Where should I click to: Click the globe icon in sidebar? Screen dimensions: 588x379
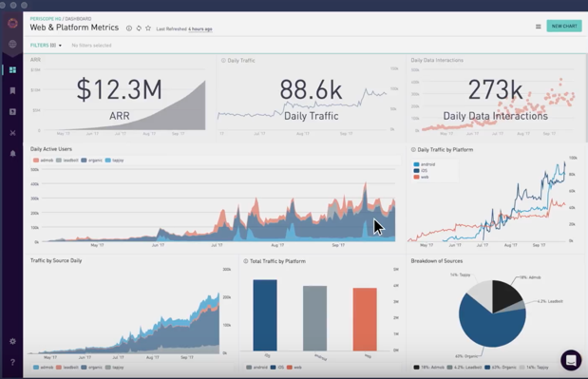[12, 44]
